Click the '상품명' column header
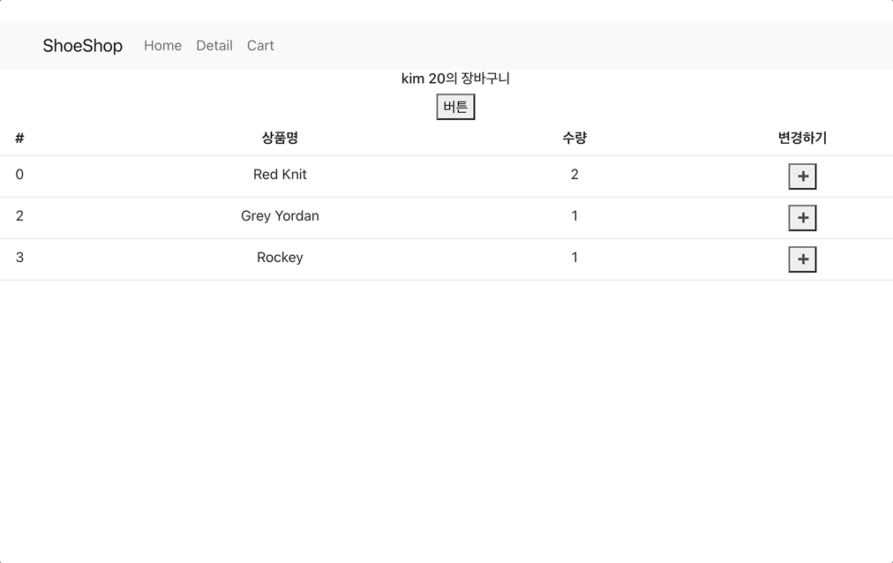 tap(280, 138)
